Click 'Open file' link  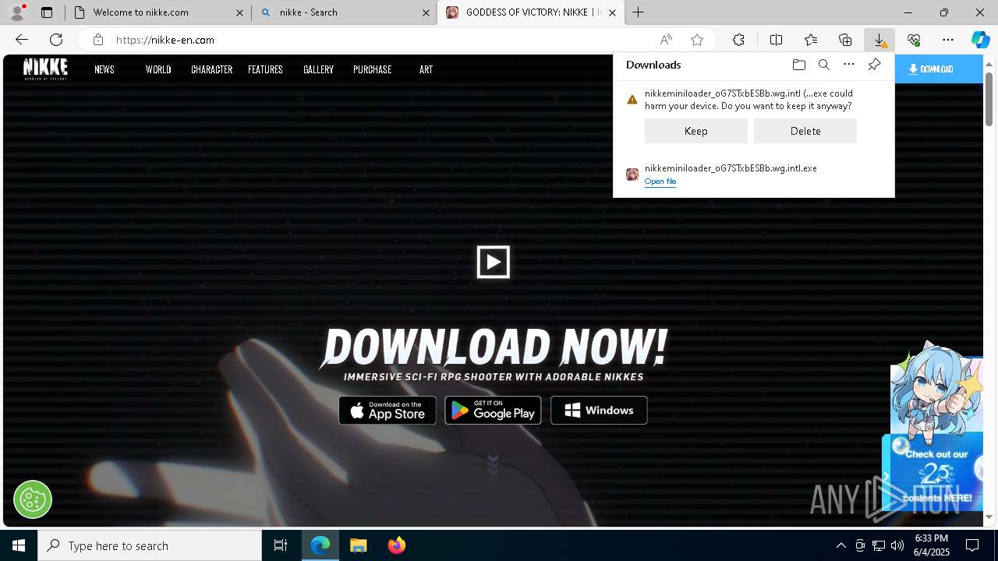pyautogui.click(x=660, y=182)
